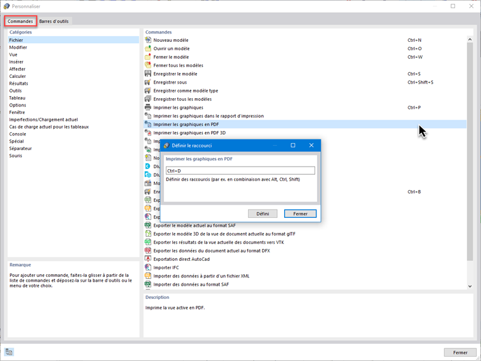Select the Souris category
This screenshot has height=361, width=481.
point(16,156)
